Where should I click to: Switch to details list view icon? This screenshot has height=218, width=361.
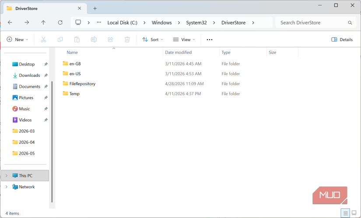tap(345, 213)
